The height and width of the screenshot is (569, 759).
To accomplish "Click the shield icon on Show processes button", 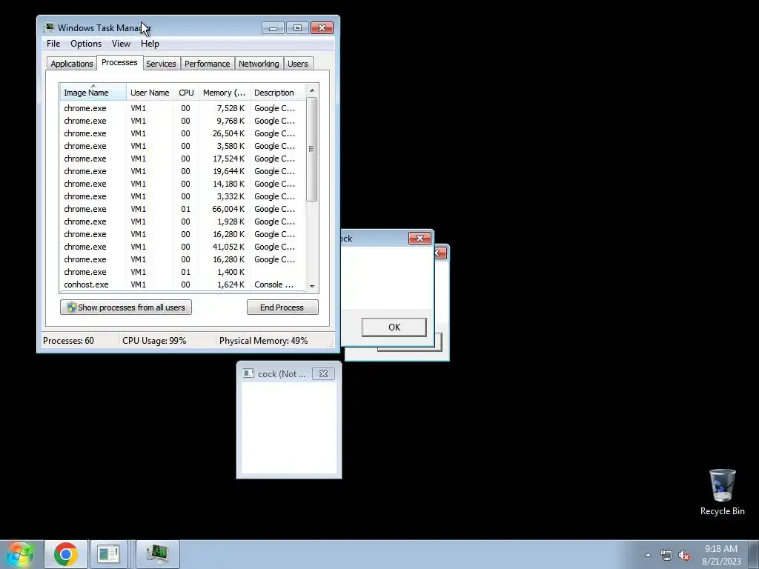I will (72, 307).
